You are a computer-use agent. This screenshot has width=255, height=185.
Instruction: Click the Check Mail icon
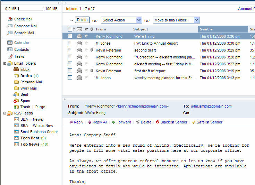pos(10,19)
